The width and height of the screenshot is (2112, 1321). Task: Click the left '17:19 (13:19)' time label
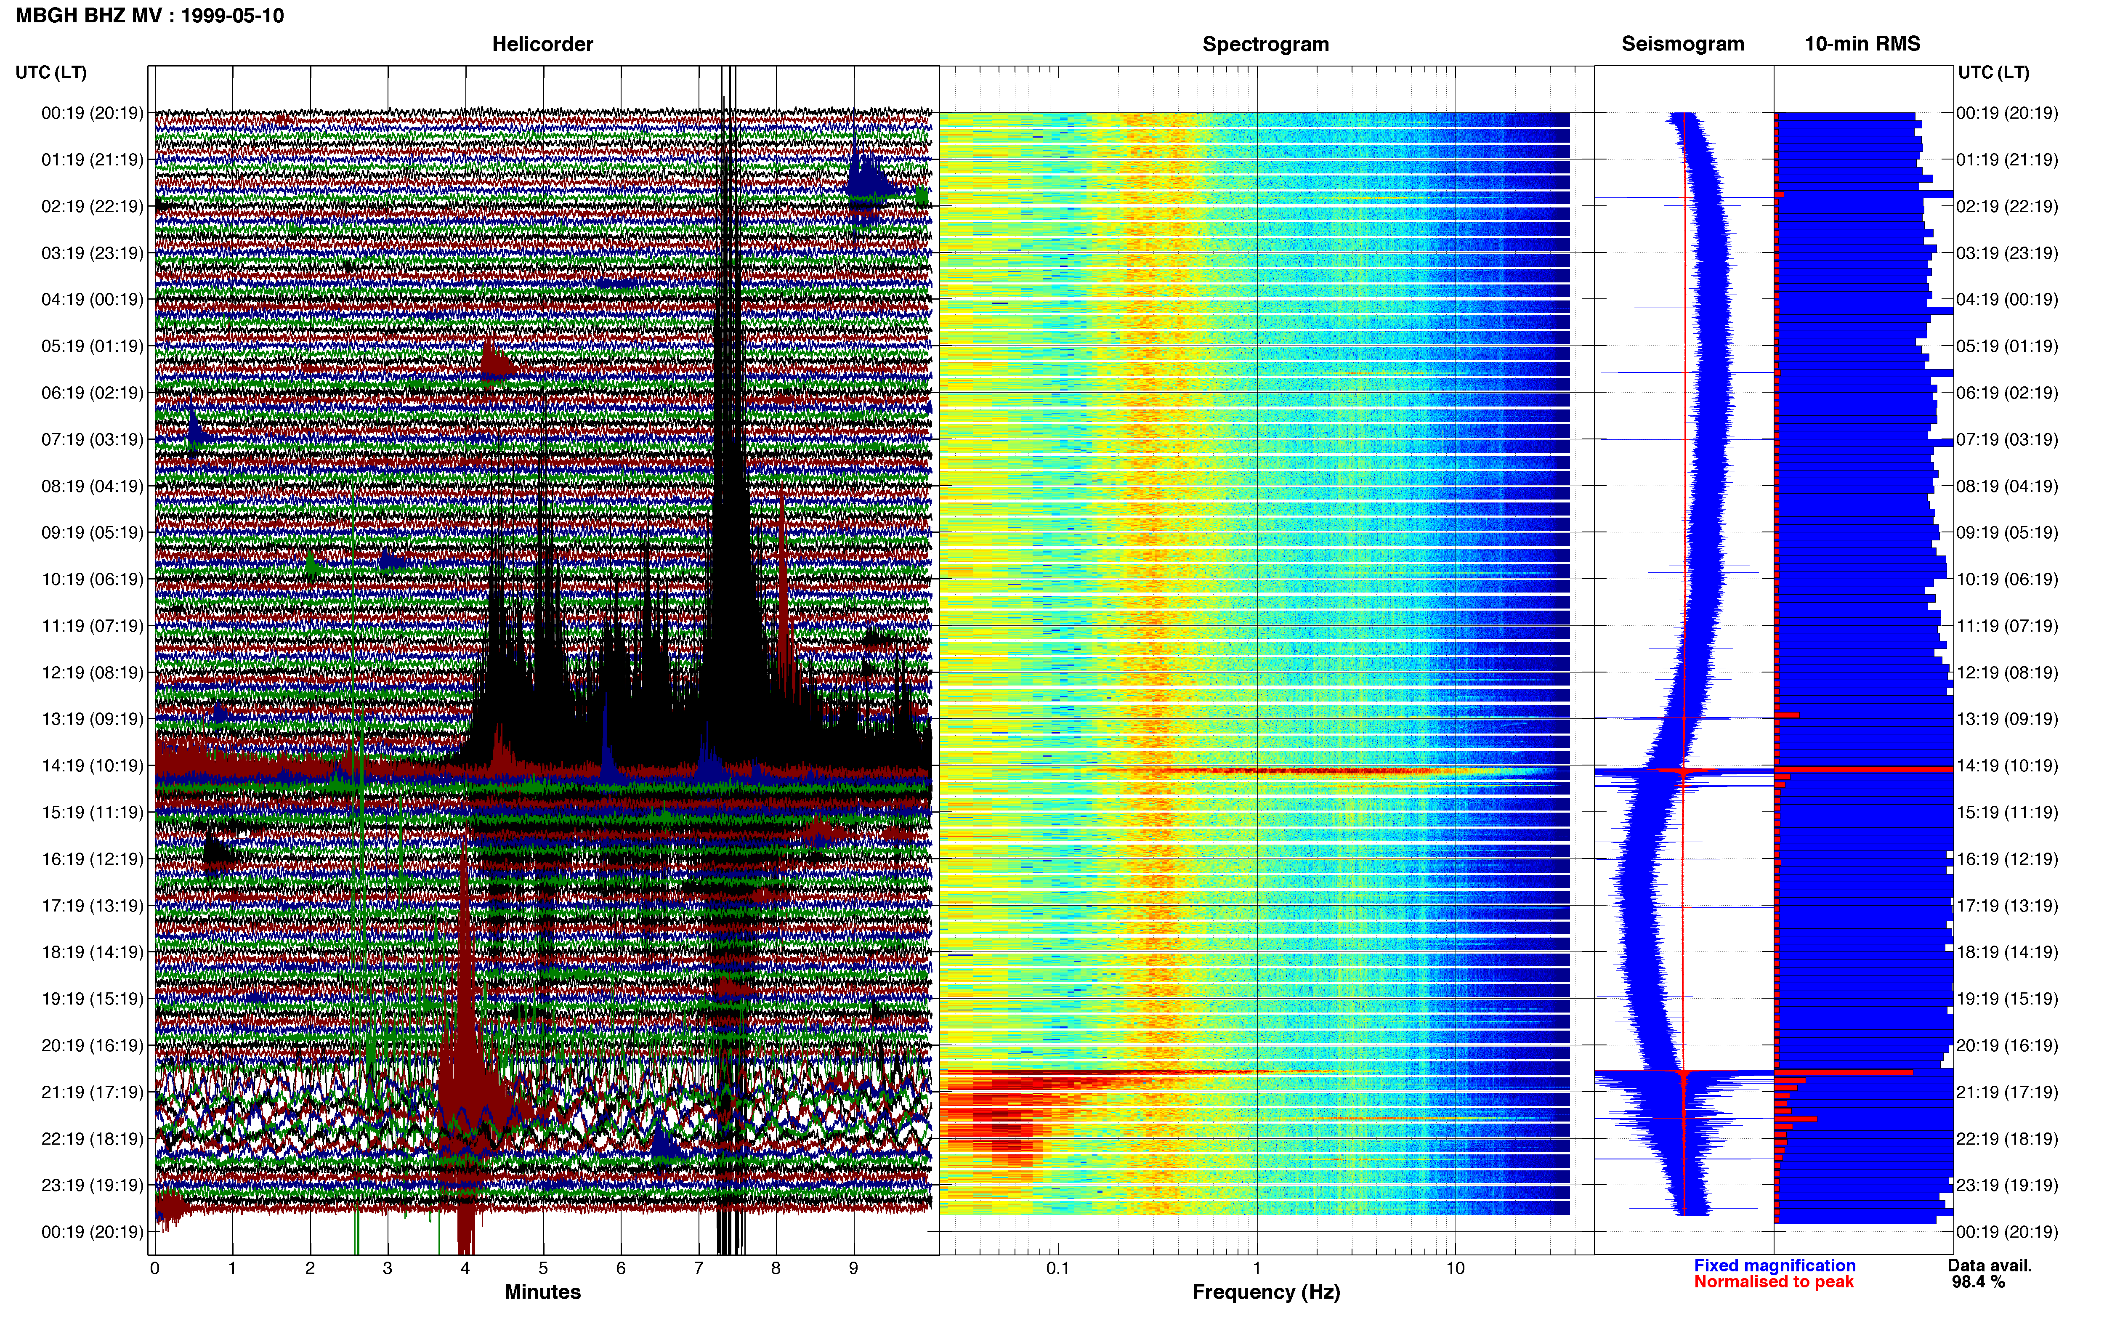93,906
